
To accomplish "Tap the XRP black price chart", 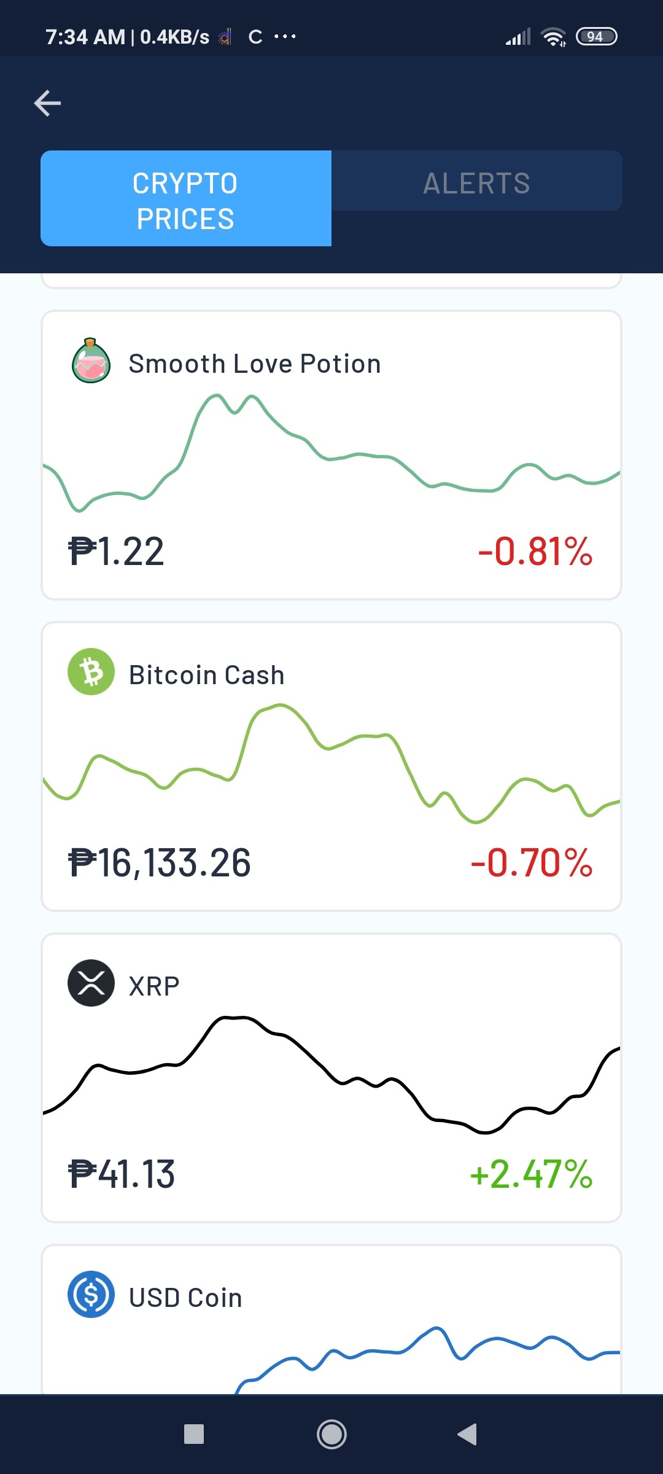I will pos(331,1075).
